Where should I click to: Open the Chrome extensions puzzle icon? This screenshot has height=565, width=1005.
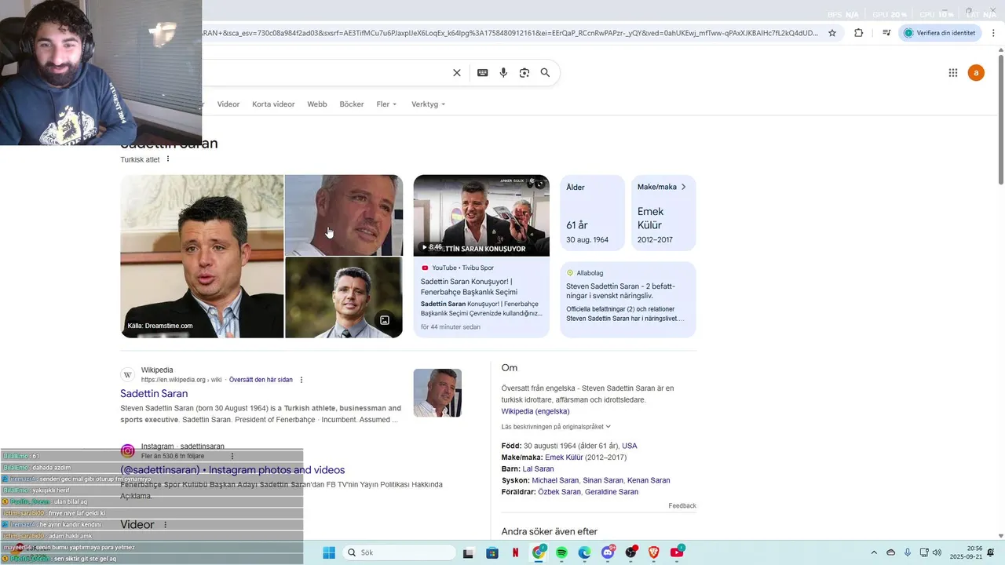858,33
